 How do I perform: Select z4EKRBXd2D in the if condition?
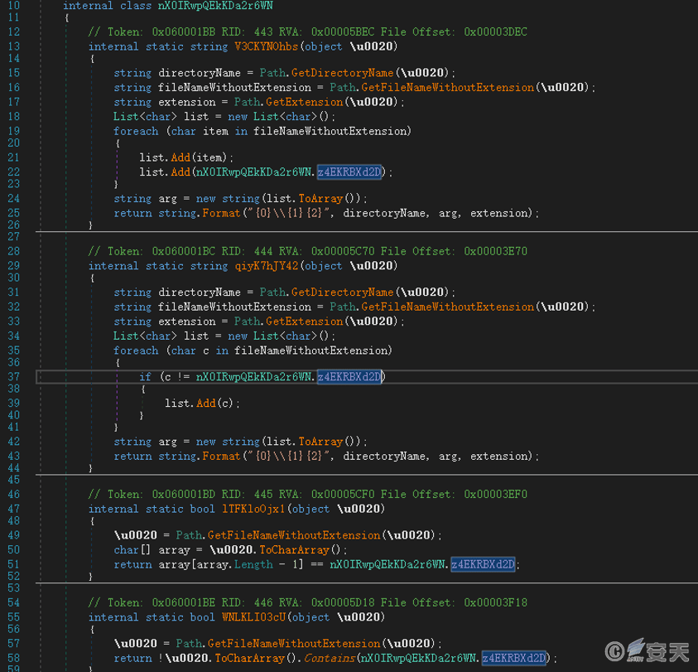point(351,377)
